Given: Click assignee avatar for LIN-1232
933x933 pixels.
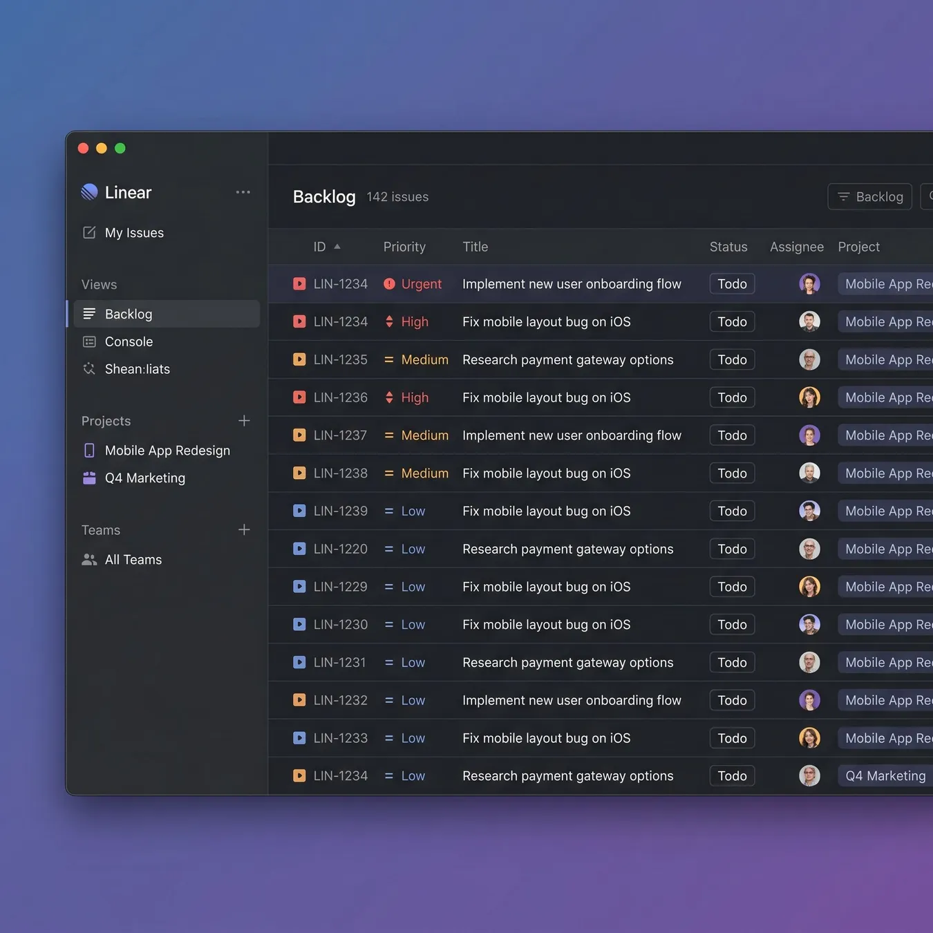Looking at the screenshot, I should tap(809, 700).
